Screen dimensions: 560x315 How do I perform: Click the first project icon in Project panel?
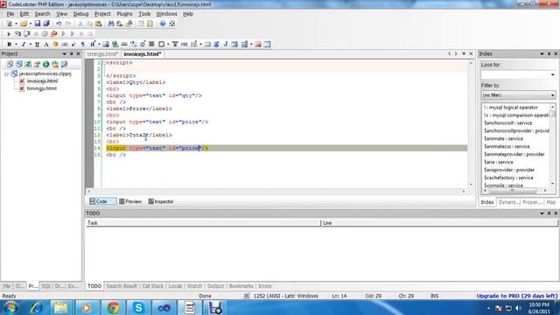tap(10, 64)
